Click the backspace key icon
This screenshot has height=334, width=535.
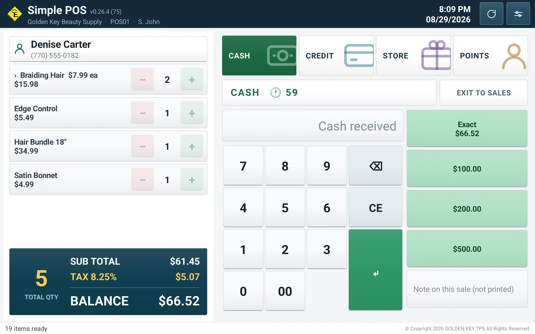click(376, 166)
